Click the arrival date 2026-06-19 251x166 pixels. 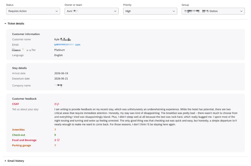[x=61, y=73]
